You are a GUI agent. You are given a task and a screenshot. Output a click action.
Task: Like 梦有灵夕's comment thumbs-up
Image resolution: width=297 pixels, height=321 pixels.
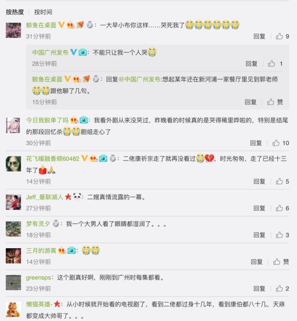279,235
